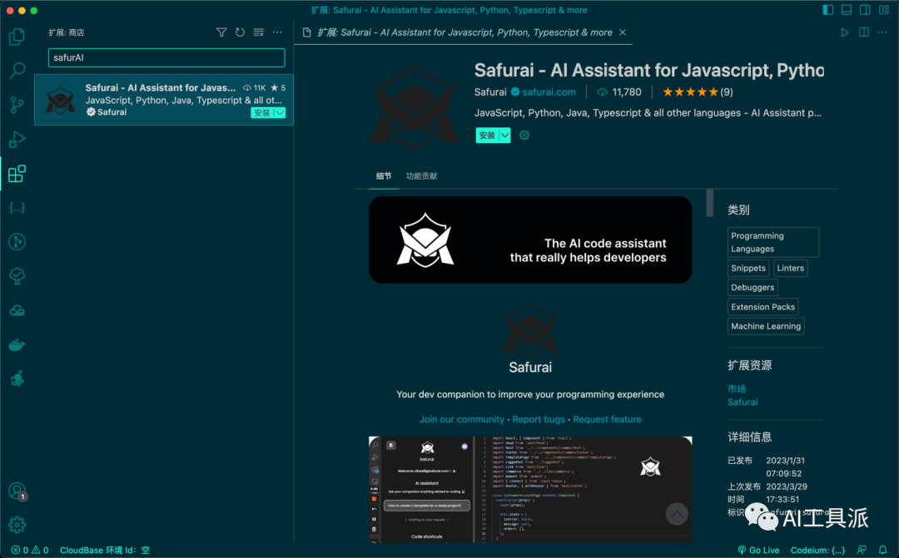This screenshot has height=558, width=899.
Task: Show errors and warnings in status bar
Action: 30,550
